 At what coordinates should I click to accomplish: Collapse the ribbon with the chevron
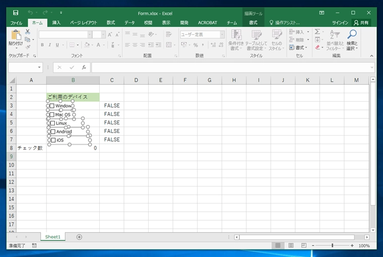pyautogui.click(x=371, y=56)
